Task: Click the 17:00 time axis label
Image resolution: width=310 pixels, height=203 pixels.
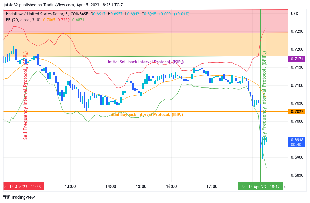Action: [x=212, y=187]
